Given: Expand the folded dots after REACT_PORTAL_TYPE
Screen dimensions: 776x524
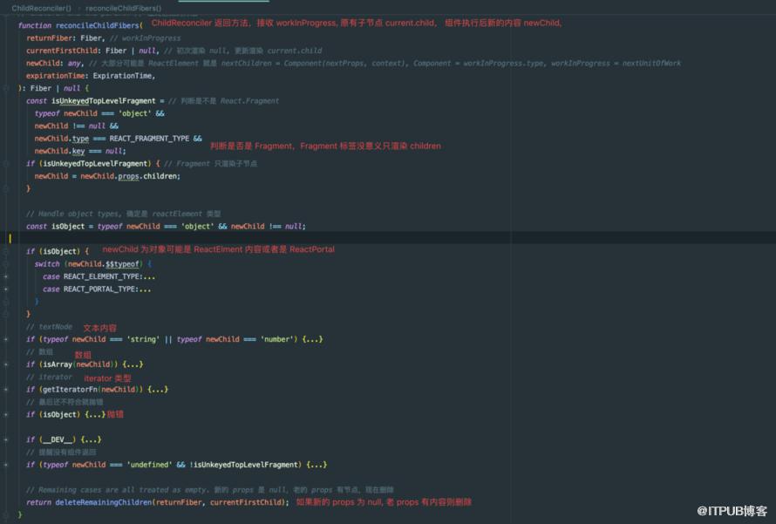Looking at the screenshot, I should point(145,289).
